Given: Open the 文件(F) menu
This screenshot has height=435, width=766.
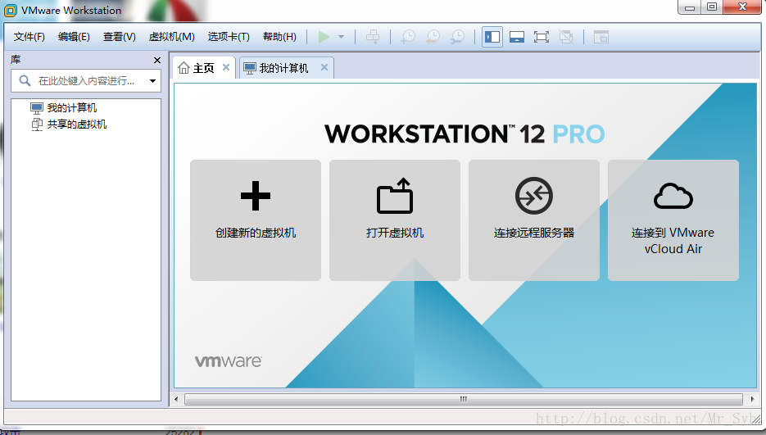Looking at the screenshot, I should click(x=29, y=37).
